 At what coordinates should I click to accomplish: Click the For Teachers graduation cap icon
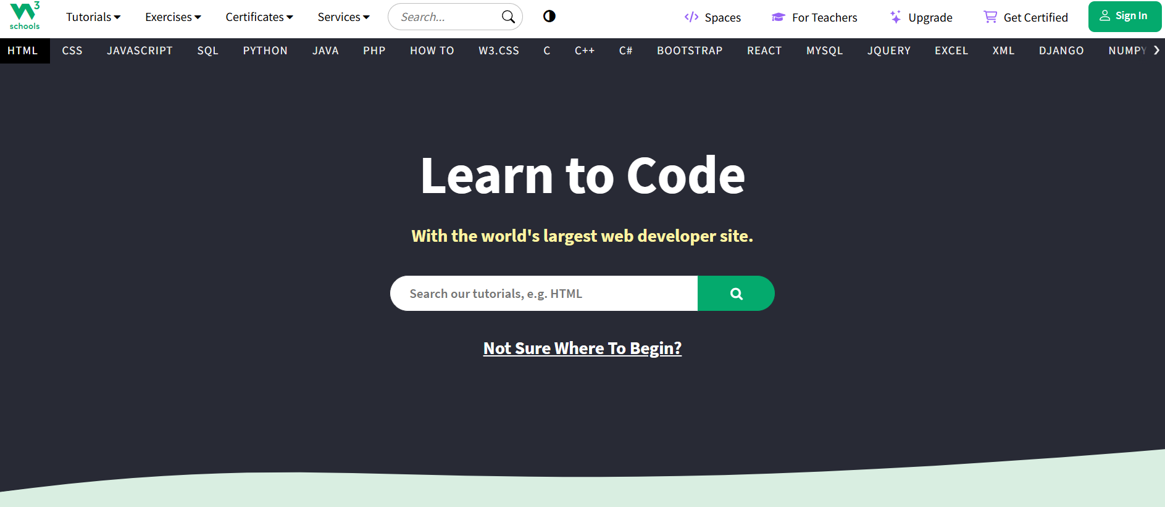(x=779, y=17)
